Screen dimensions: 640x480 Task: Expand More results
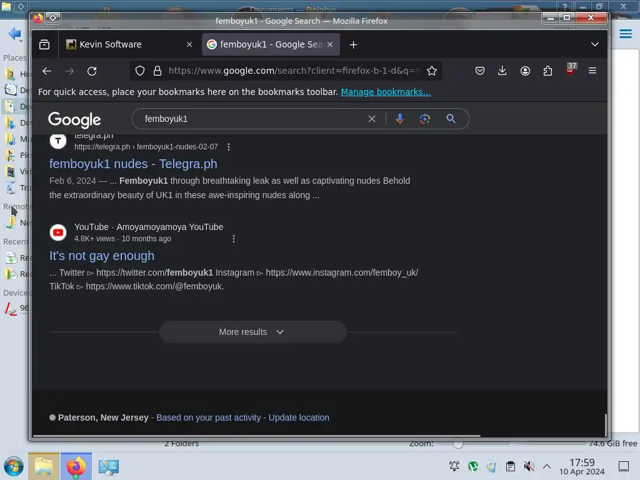point(253,332)
